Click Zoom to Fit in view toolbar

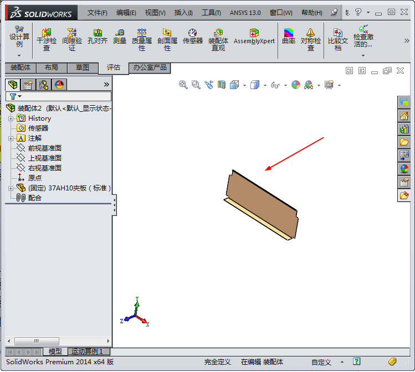click(x=183, y=85)
